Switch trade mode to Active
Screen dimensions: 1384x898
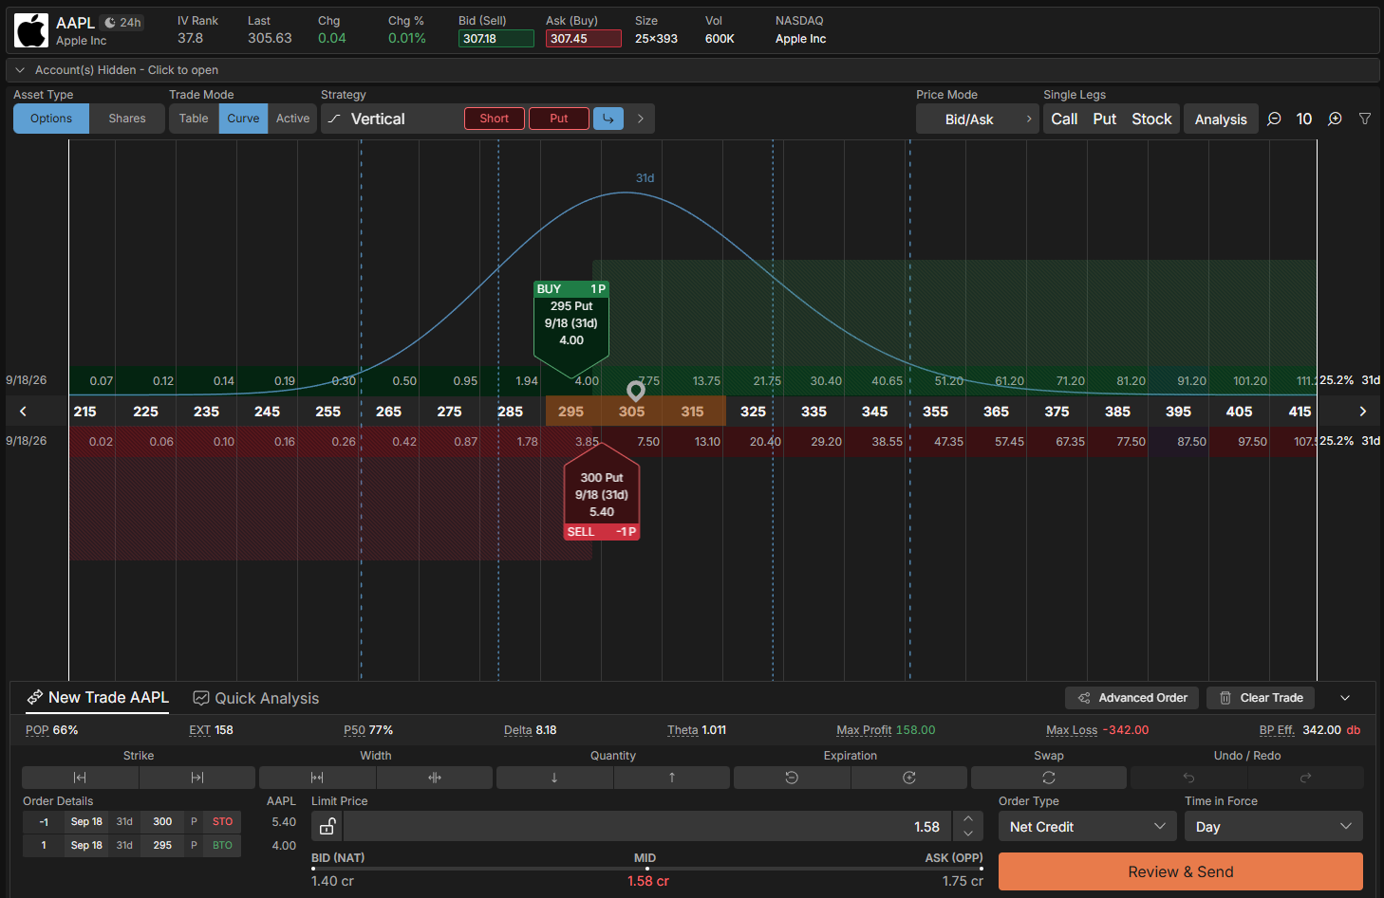tap(292, 119)
